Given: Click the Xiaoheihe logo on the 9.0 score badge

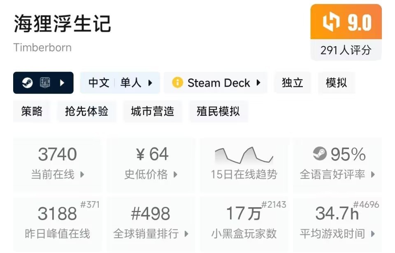Looking at the screenshot, I should 331,22.
